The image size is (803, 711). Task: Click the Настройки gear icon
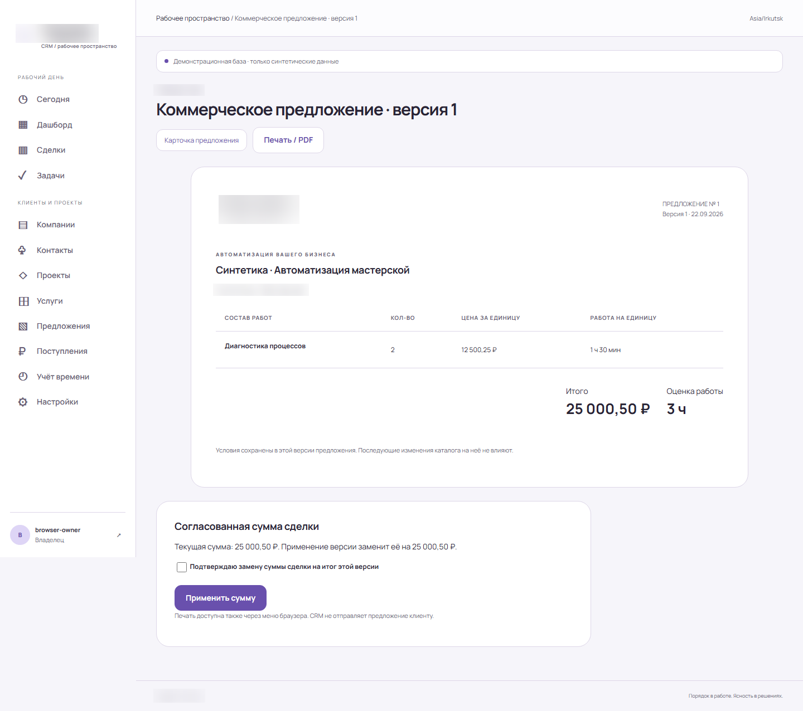[23, 402]
